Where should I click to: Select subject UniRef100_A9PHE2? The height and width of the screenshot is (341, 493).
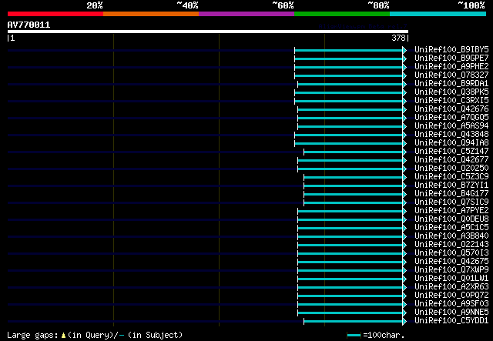coord(451,66)
